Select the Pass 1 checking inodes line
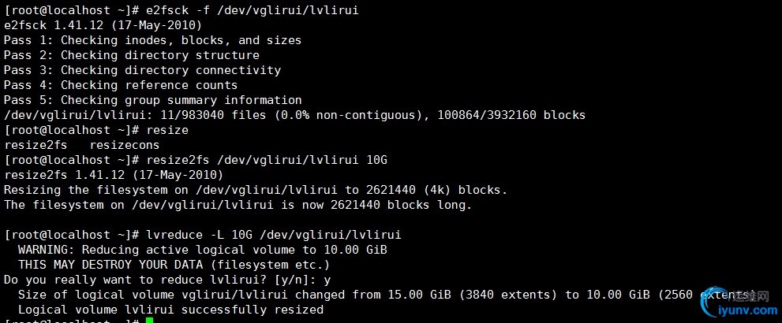The image size is (782, 323). (x=152, y=40)
